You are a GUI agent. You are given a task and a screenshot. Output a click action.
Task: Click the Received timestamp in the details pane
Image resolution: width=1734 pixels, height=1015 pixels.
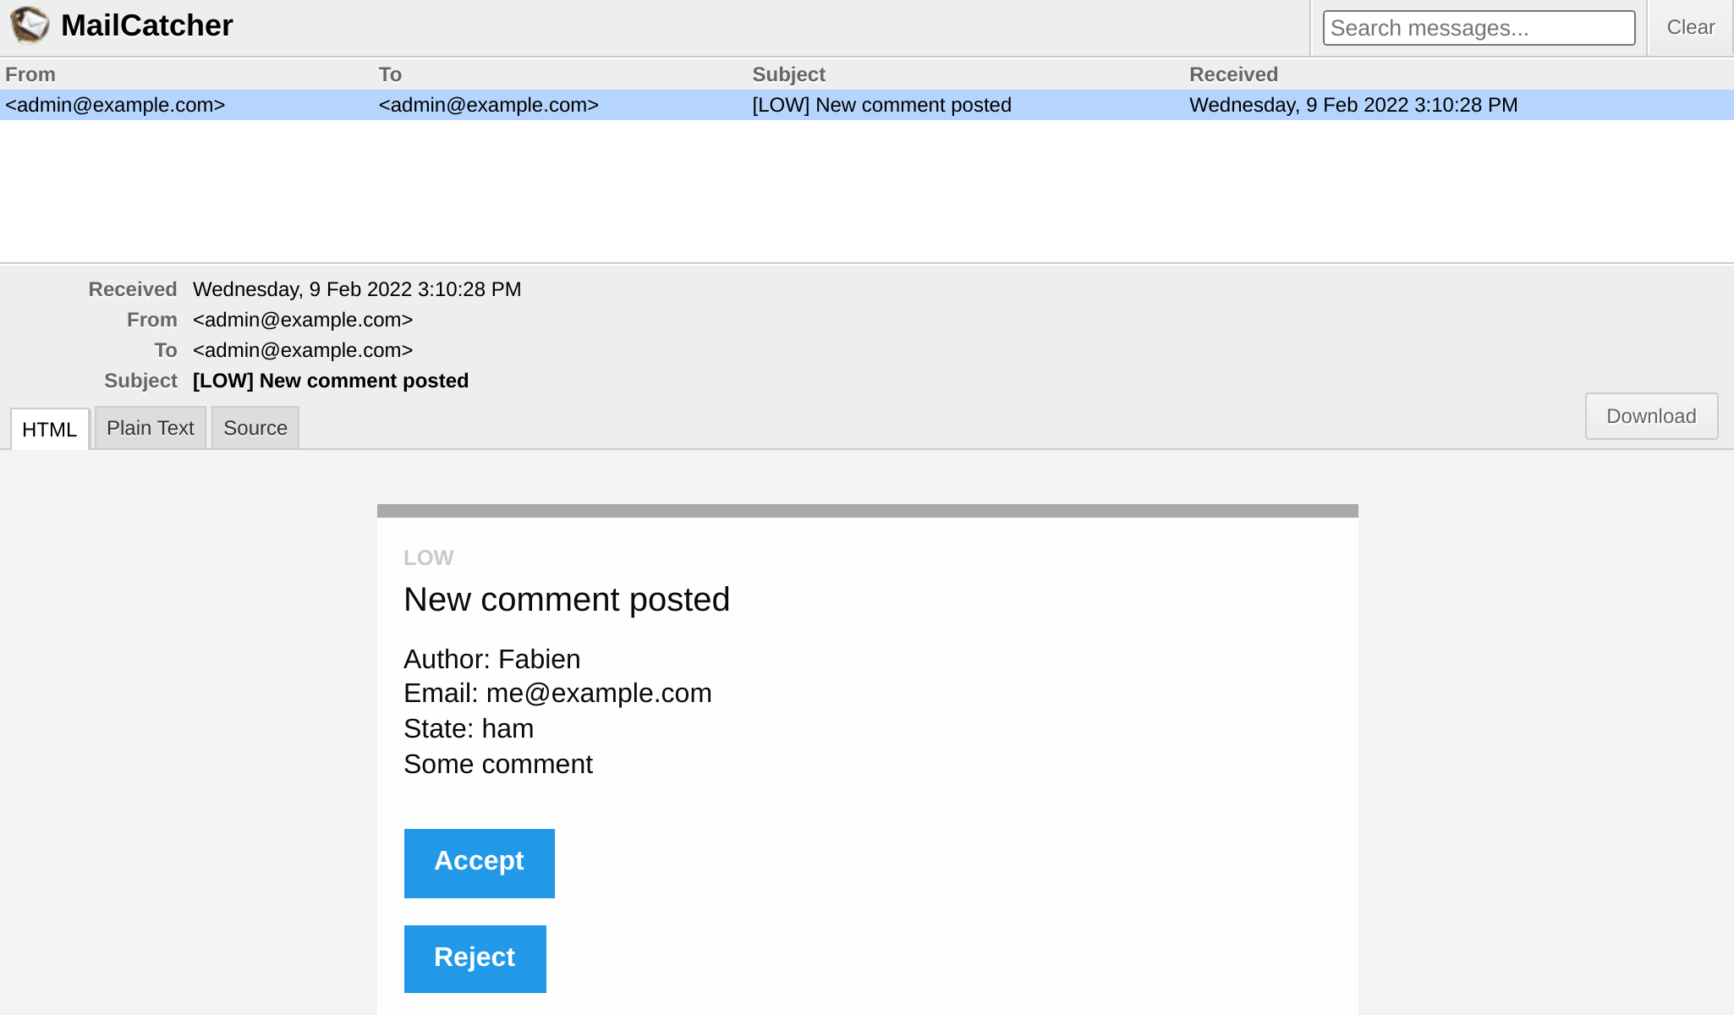[x=356, y=289]
